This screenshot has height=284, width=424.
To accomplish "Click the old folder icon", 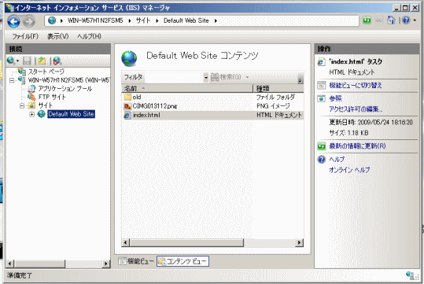I will (127, 97).
